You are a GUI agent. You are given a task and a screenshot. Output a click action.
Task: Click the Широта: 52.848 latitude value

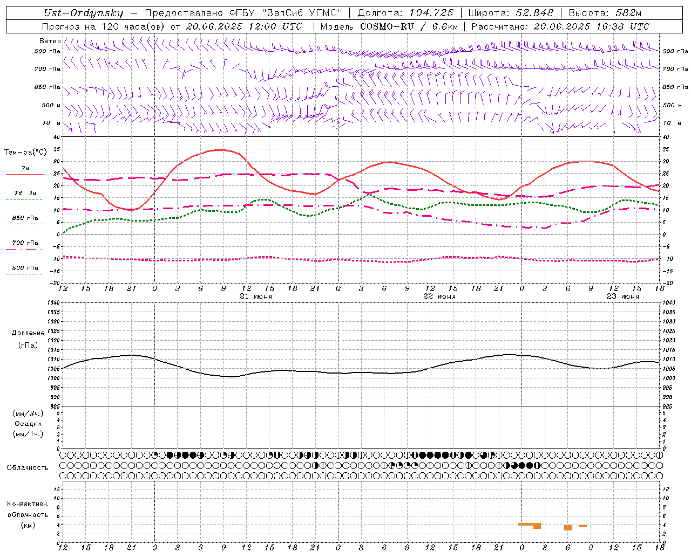[x=511, y=13]
